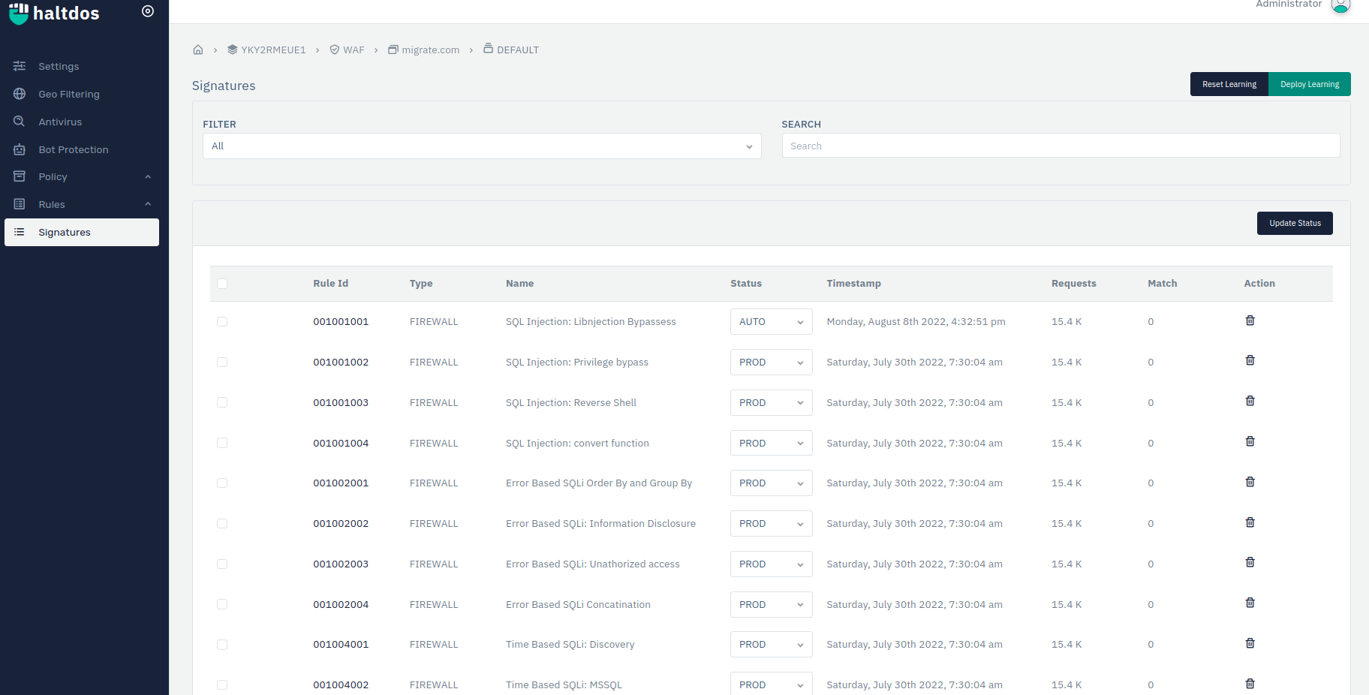Sort by the Rule Id column header
The width and height of the screenshot is (1369, 695).
pyautogui.click(x=330, y=283)
